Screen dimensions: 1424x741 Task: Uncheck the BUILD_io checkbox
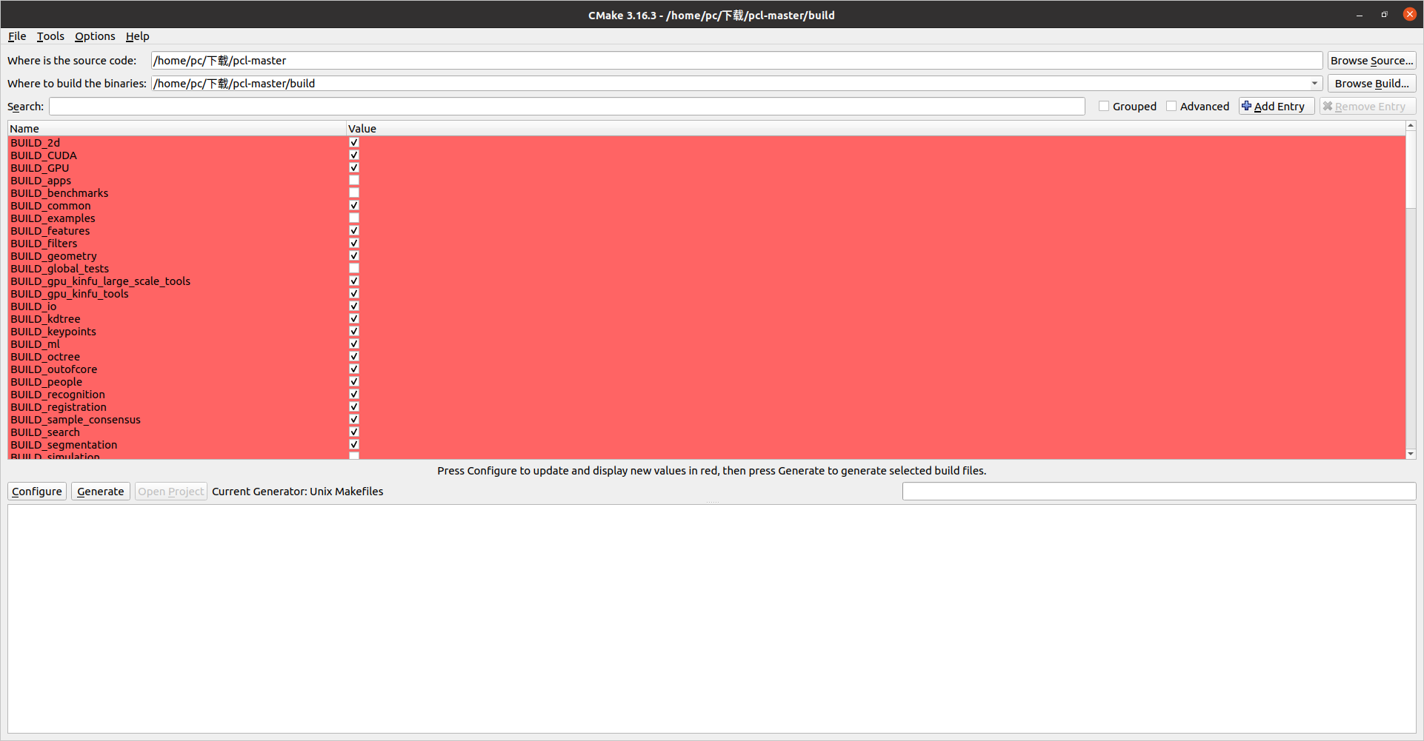coord(354,306)
